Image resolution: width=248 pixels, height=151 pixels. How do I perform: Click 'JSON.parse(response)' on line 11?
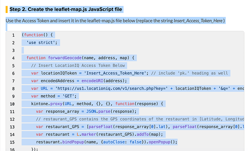tap(110, 111)
